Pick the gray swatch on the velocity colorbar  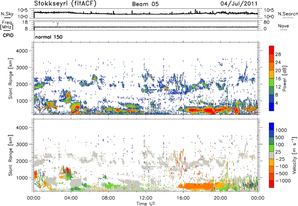[272, 155]
